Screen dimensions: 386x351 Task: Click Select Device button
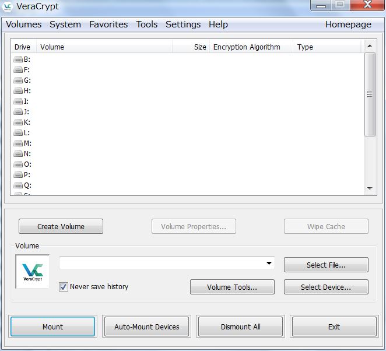[326, 287]
